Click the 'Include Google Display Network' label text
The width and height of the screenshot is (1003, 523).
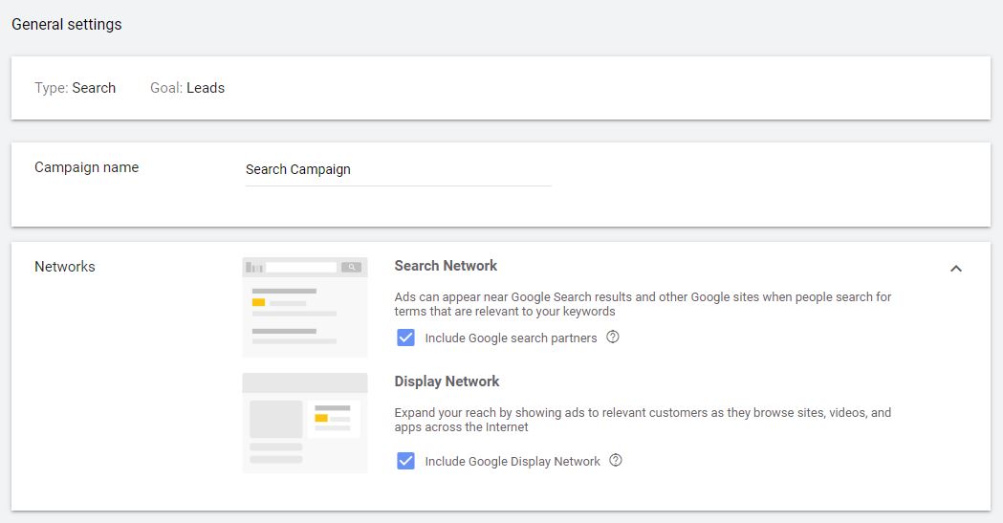click(512, 462)
